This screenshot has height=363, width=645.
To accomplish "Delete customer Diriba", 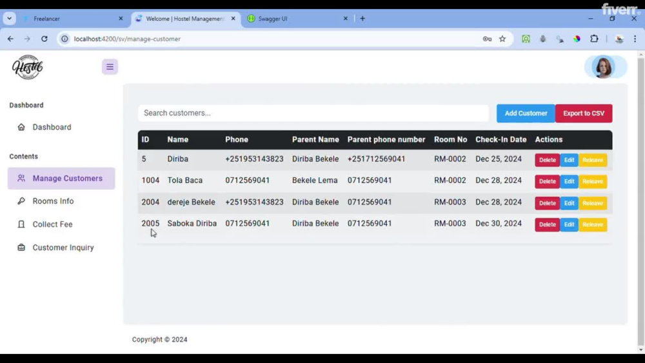I will pos(547,160).
